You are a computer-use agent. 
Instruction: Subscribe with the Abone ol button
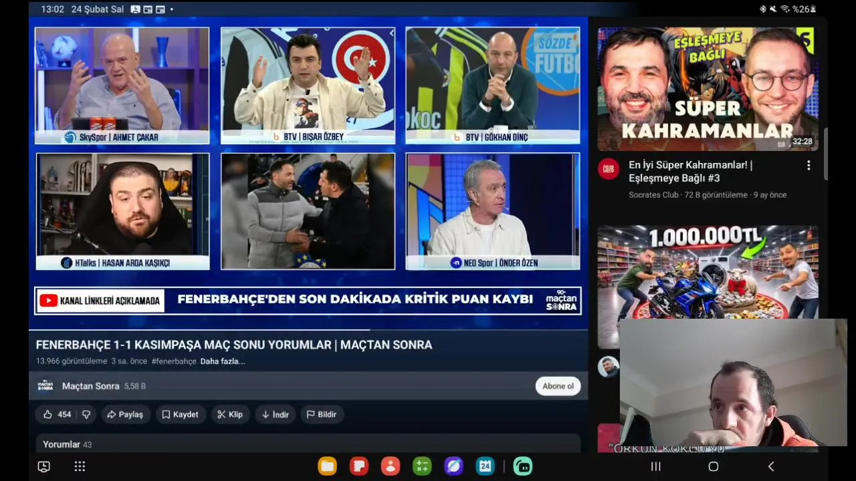[558, 386]
